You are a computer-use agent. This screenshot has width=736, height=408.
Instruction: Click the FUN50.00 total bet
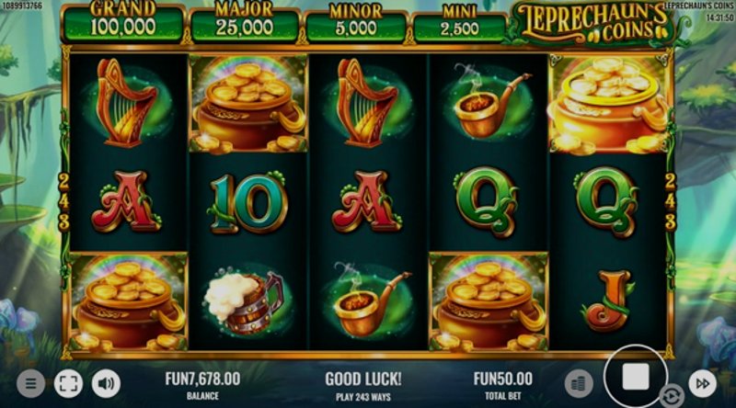tap(502, 379)
